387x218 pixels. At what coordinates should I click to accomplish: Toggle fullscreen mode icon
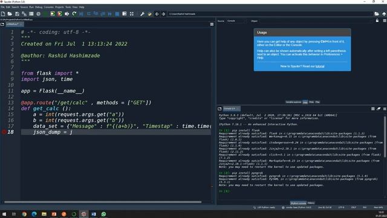tap(132, 14)
